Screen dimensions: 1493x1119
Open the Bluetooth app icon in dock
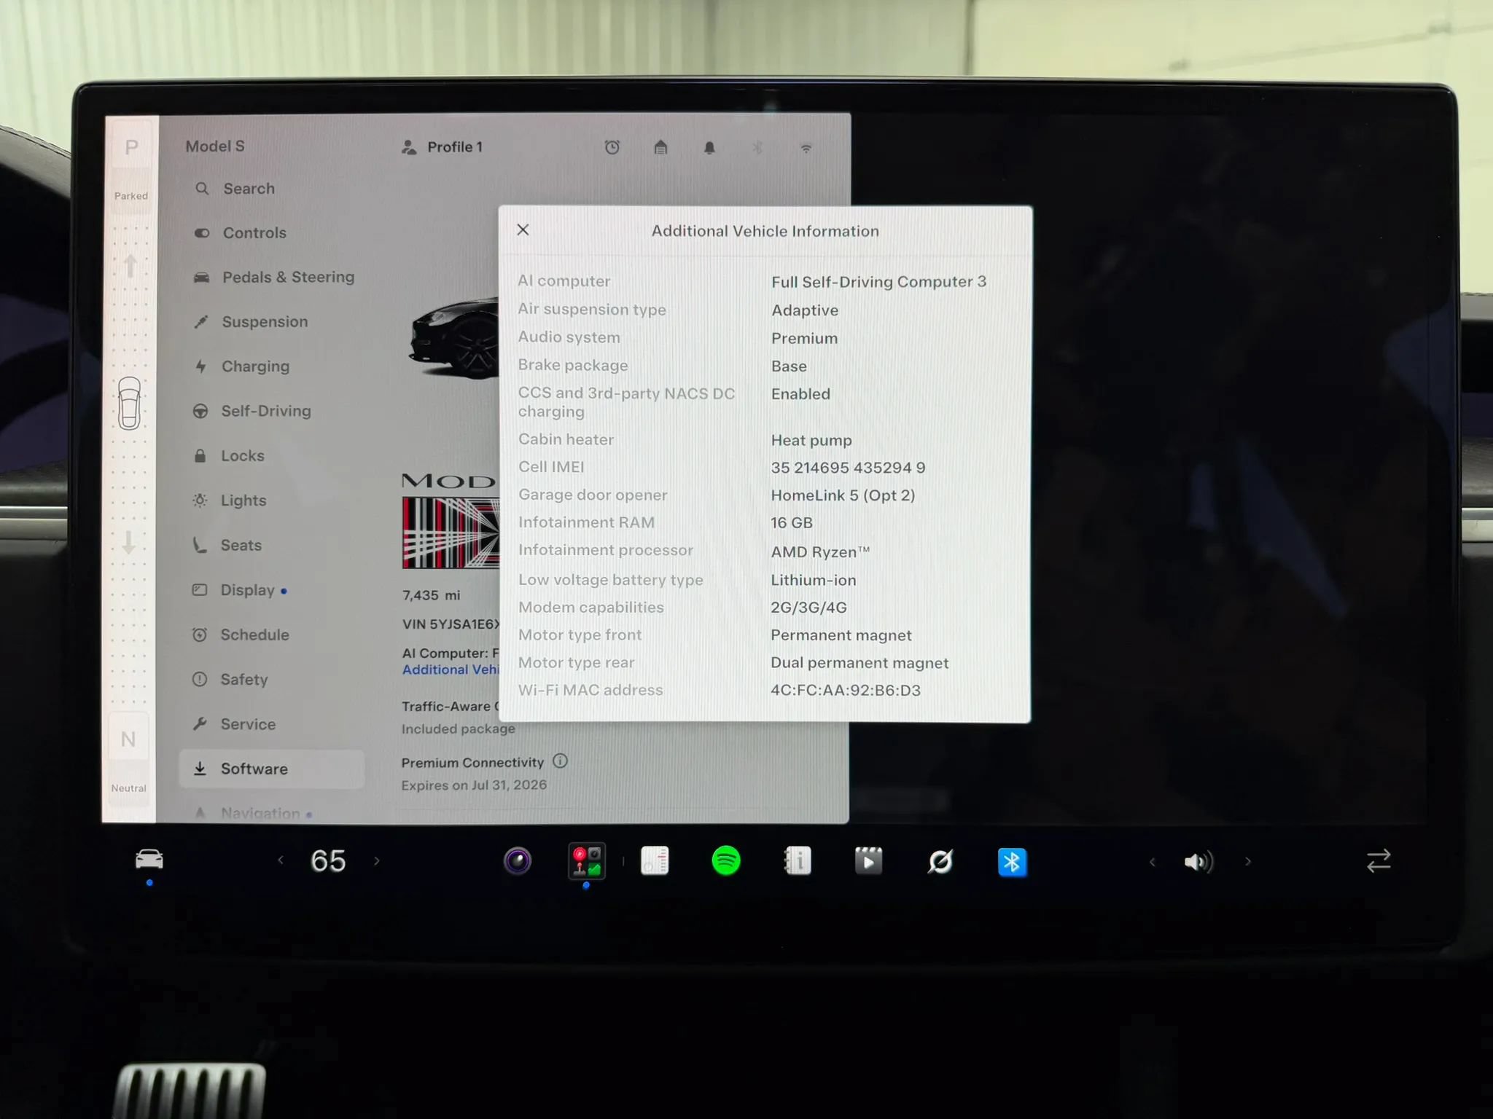tap(1012, 863)
